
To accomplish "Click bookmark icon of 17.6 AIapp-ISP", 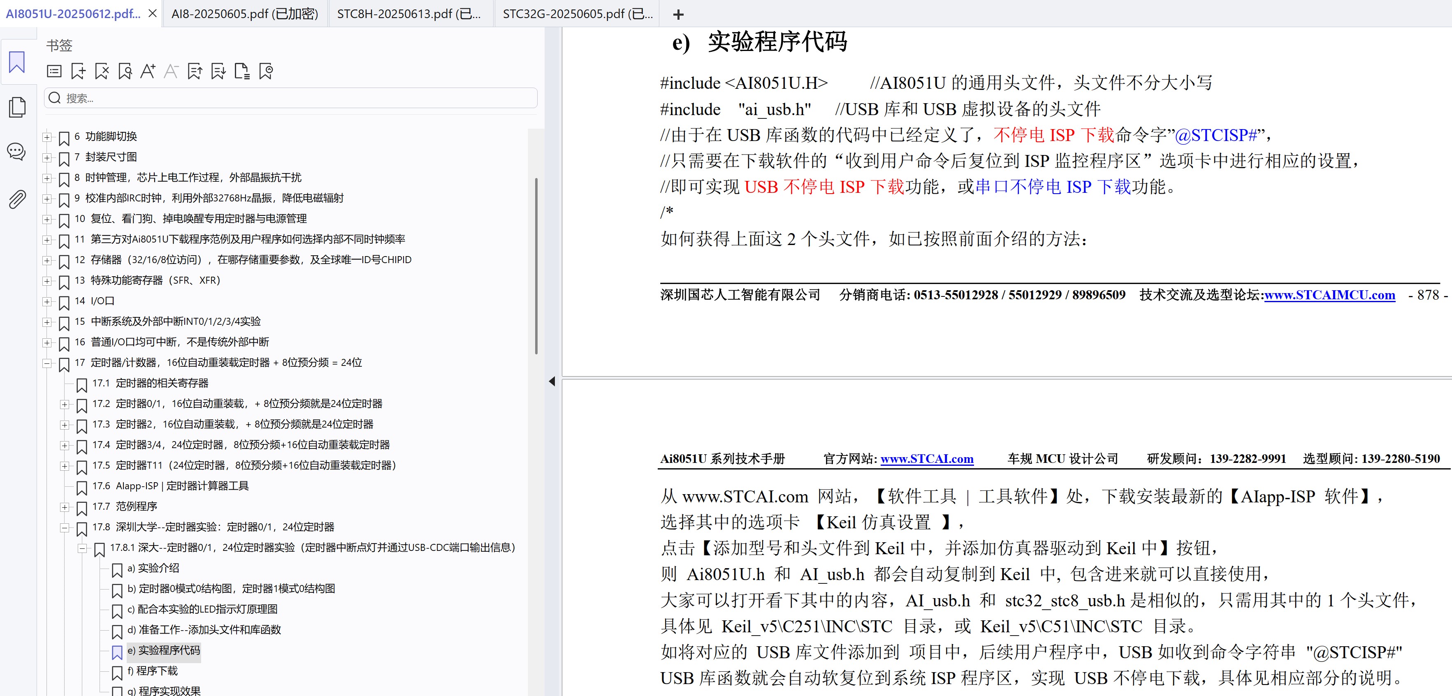I will pyautogui.click(x=82, y=488).
